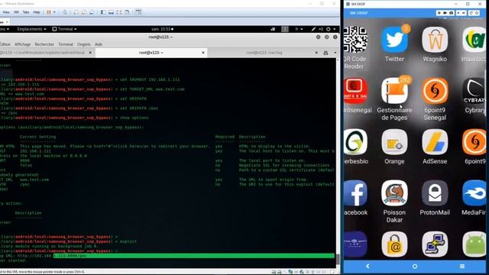Screen dimensions: 489x275
Task: Click the rotate icon in phone mirror toolbar
Action: [x=471, y=13]
